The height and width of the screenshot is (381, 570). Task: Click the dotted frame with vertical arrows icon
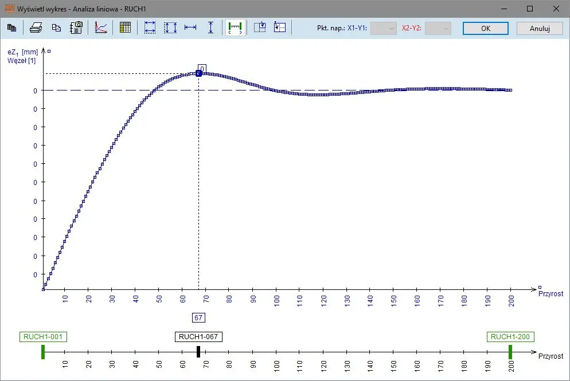click(x=170, y=28)
